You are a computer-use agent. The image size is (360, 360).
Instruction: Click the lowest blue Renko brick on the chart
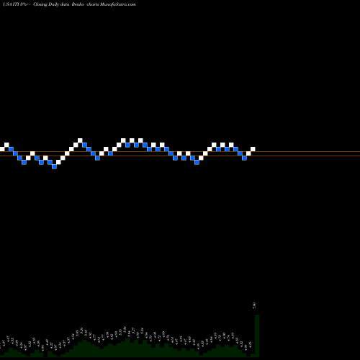point(54,166)
